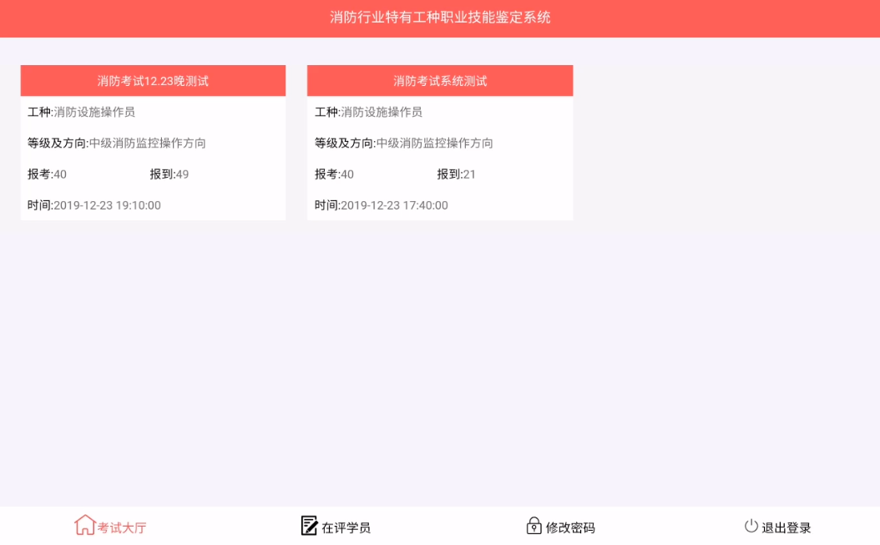Select the 修改密码 text in bottom bar
The image size is (880, 545).
pos(570,527)
